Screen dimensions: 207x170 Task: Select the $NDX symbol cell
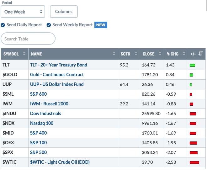tap(14, 123)
